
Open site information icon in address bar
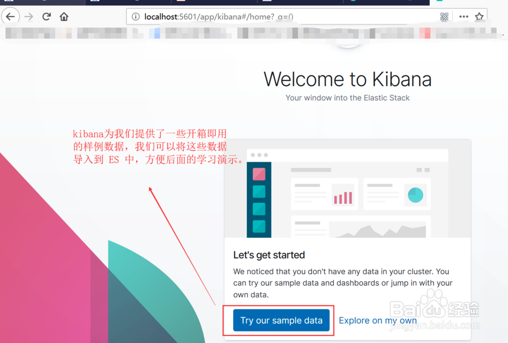click(x=136, y=17)
